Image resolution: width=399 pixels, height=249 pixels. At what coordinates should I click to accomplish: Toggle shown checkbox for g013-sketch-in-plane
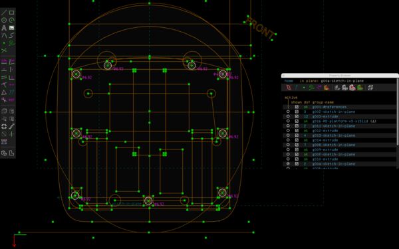coord(297,135)
